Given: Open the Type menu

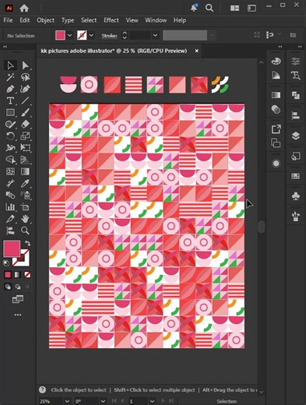Looking at the screenshot, I should pos(68,20).
